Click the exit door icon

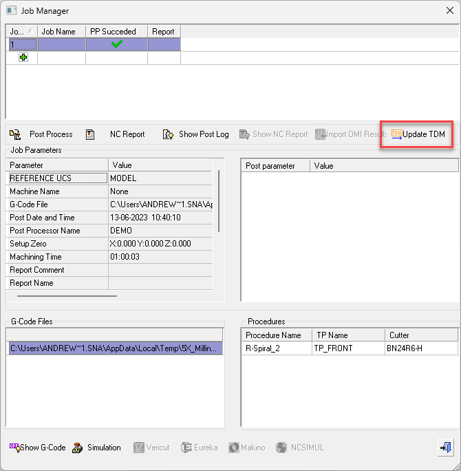445,448
